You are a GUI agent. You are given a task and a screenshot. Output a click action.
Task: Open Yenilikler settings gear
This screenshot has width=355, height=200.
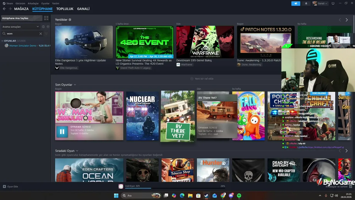click(x=70, y=20)
